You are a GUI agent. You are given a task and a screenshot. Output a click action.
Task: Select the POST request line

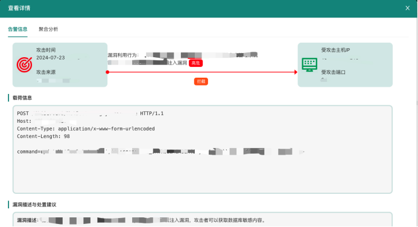(90, 113)
